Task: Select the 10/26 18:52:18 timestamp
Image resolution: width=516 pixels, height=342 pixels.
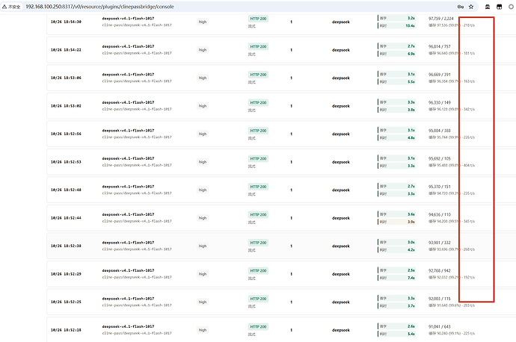Action: point(66,330)
